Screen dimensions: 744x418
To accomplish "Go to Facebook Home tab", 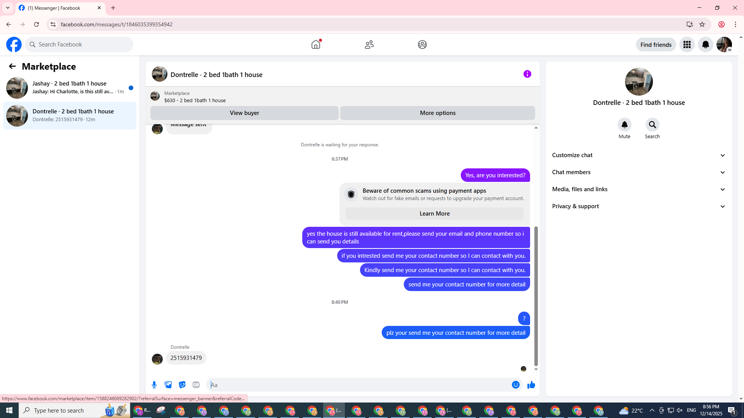I will pos(316,45).
